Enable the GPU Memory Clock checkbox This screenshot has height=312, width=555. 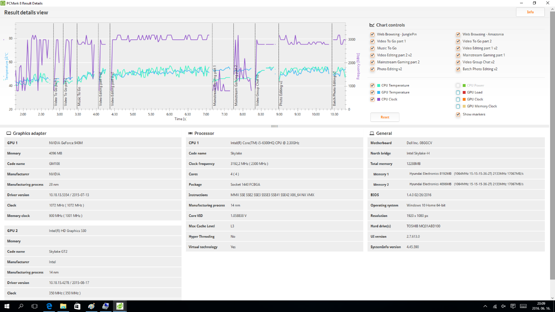458,106
